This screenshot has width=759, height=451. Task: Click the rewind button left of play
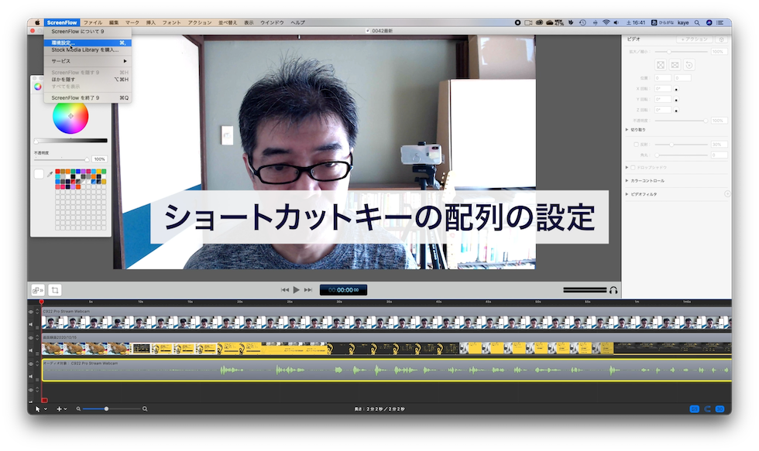pyautogui.click(x=284, y=290)
